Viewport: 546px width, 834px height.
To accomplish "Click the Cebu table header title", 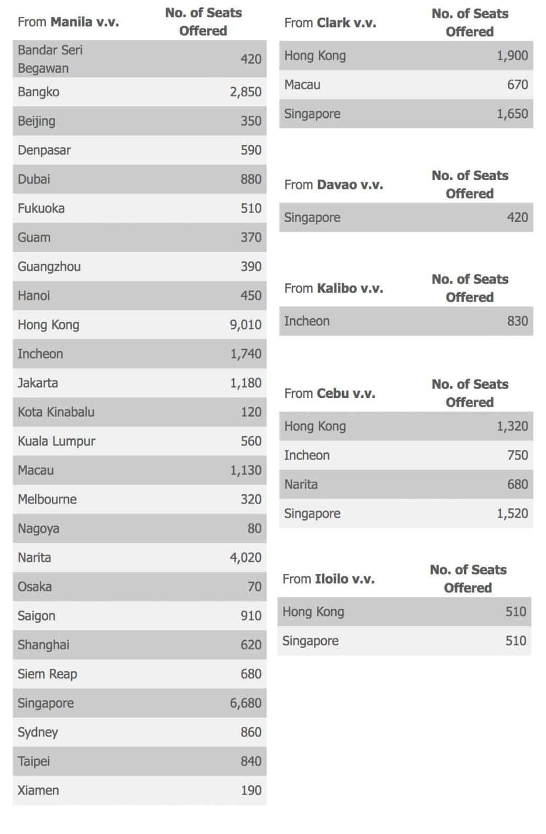I will tap(330, 394).
